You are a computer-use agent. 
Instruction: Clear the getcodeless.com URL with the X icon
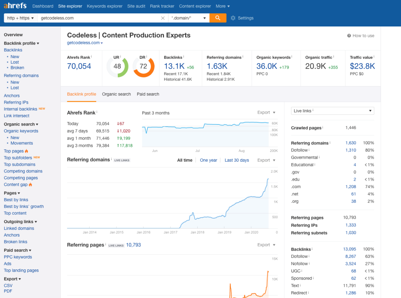(163, 18)
